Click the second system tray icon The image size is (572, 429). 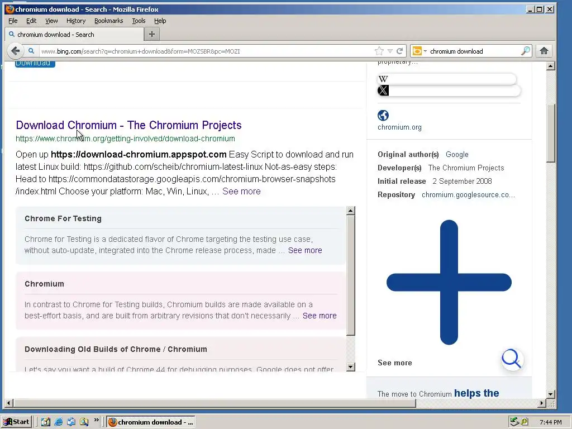tap(524, 422)
